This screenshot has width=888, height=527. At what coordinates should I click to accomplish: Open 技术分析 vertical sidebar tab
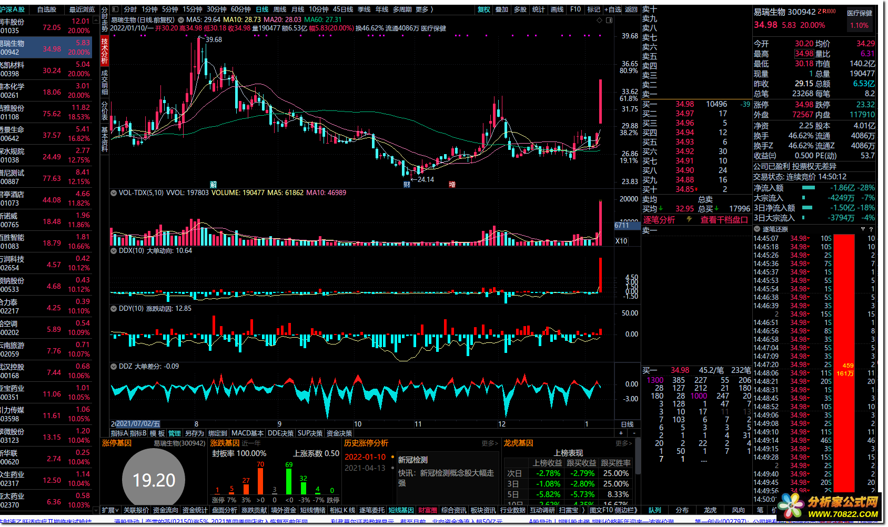(105, 50)
